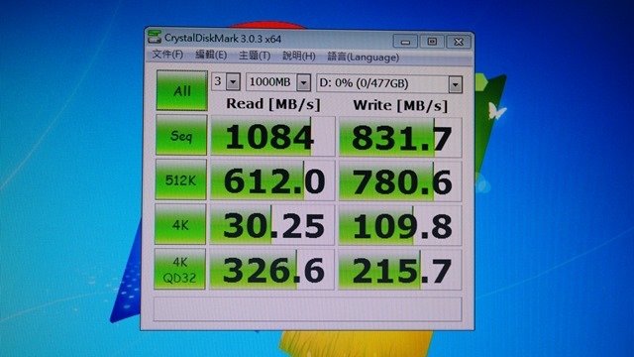Screen dimensions: 634x357
Task: Click the empty comment field at bottom
Action: 307,309
